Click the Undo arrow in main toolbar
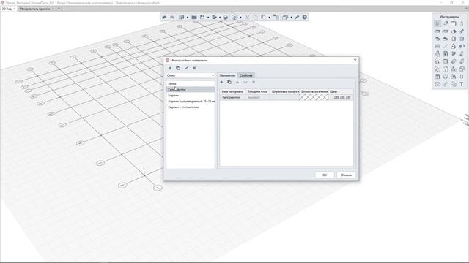Screen dimensions: 469x263 tap(164, 18)
